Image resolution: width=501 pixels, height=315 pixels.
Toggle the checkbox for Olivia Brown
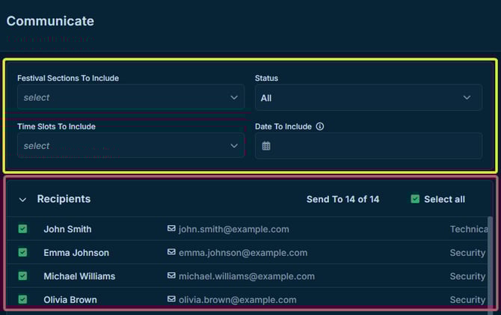tap(22, 299)
